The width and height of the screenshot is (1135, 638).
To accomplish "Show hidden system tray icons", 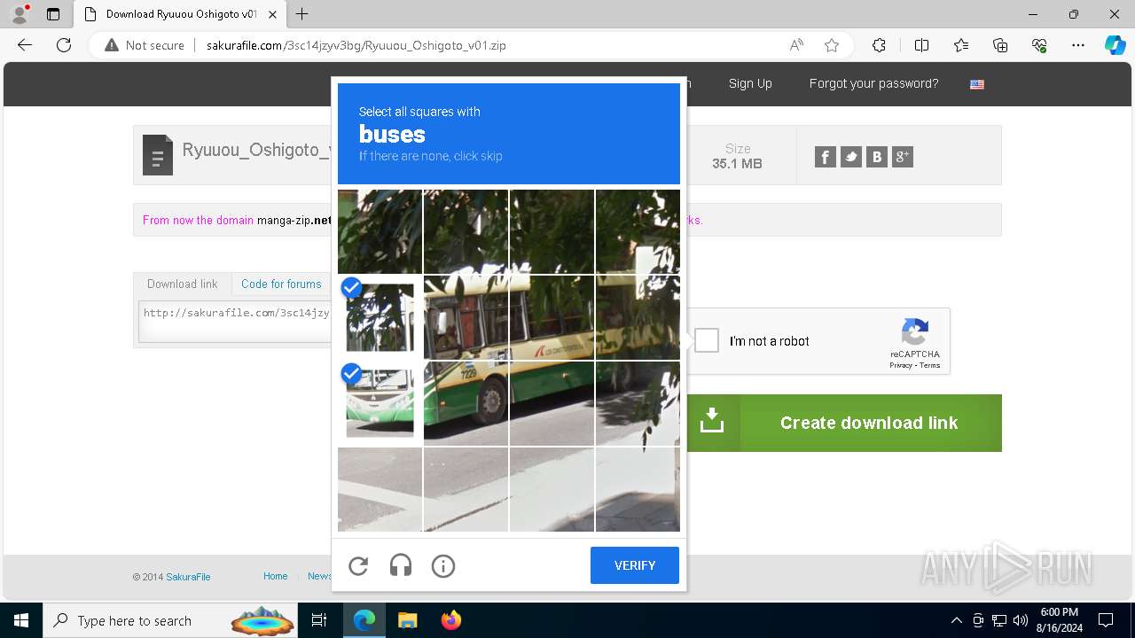I will (x=956, y=620).
